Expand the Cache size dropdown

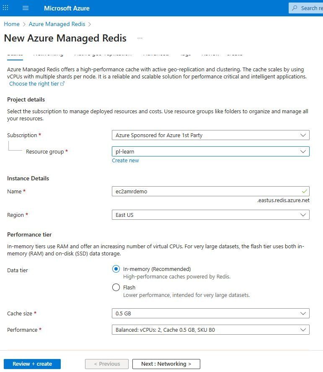point(304,313)
